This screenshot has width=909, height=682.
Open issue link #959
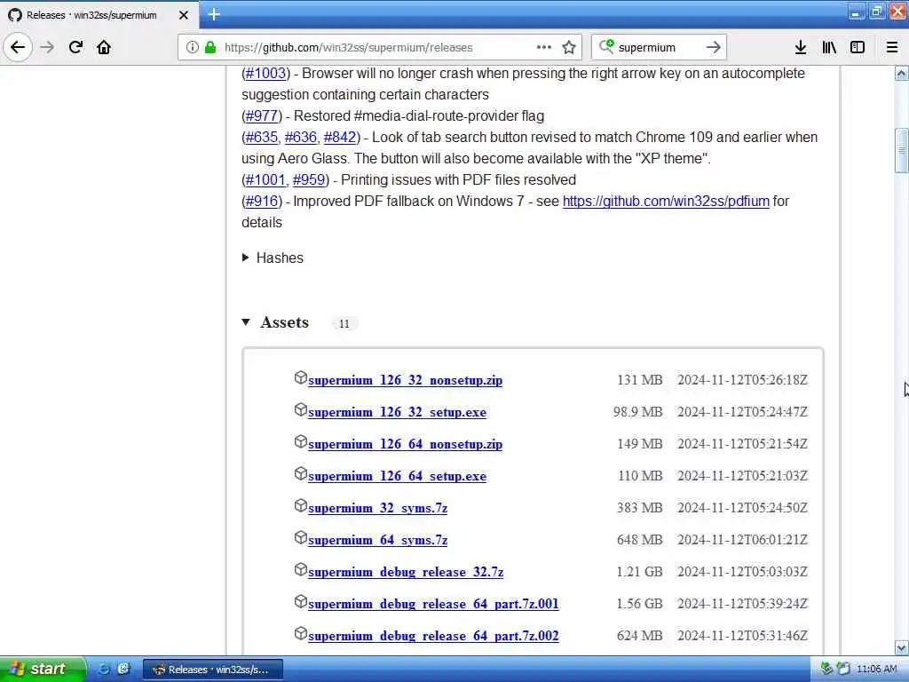[x=309, y=179]
